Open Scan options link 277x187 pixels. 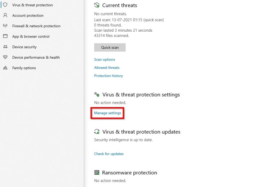(x=105, y=59)
